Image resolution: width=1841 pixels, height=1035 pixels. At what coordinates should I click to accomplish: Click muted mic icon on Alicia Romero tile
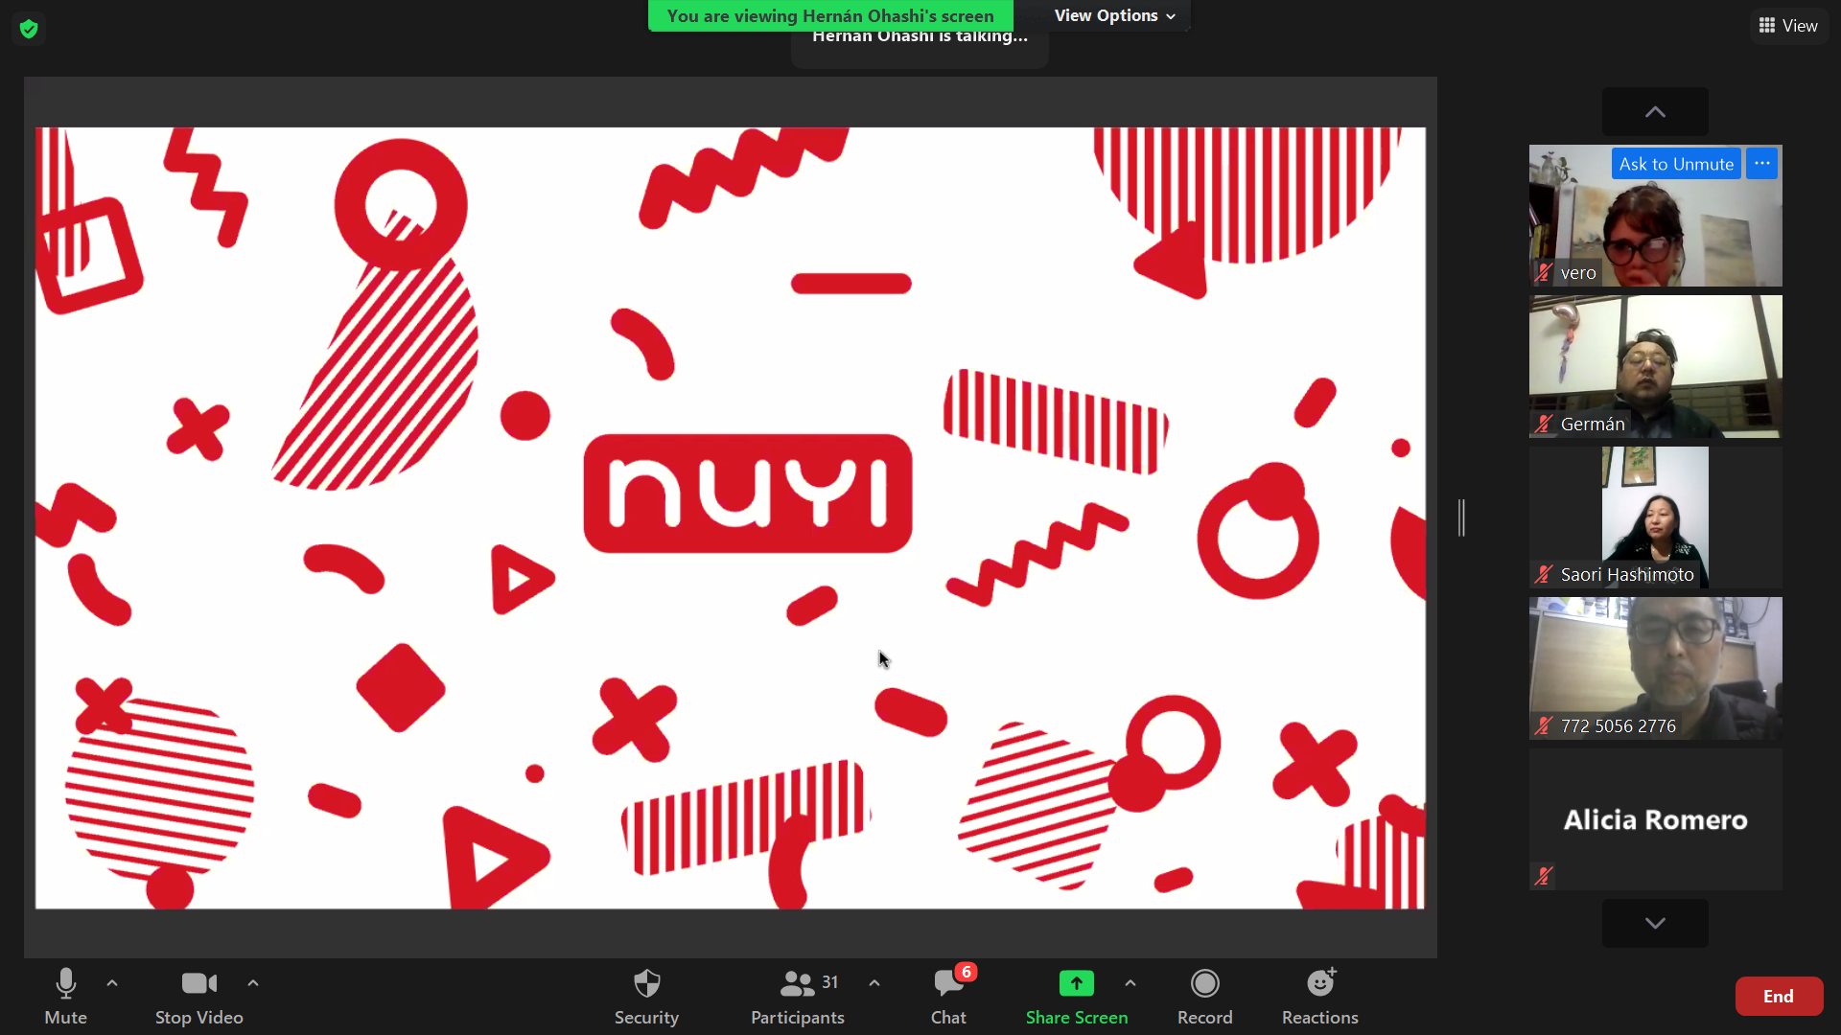[x=1544, y=876]
